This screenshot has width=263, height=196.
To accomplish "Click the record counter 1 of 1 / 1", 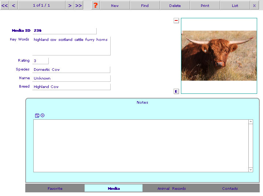I will pos(42,5).
